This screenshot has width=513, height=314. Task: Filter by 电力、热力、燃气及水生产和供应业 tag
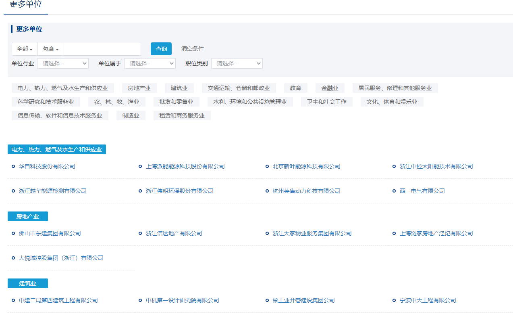pyautogui.click(x=63, y=88)
